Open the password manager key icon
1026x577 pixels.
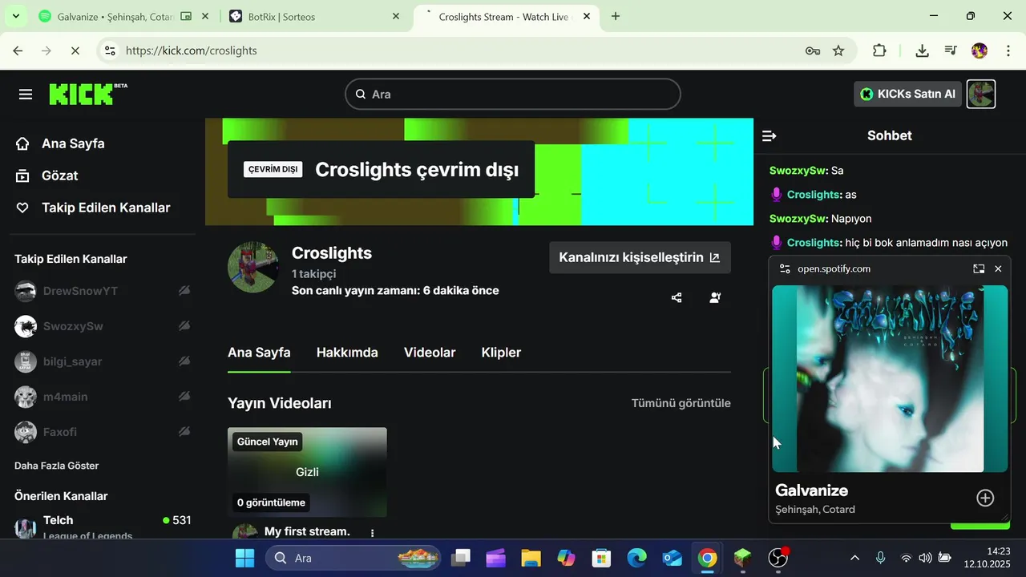pos(812,50)
